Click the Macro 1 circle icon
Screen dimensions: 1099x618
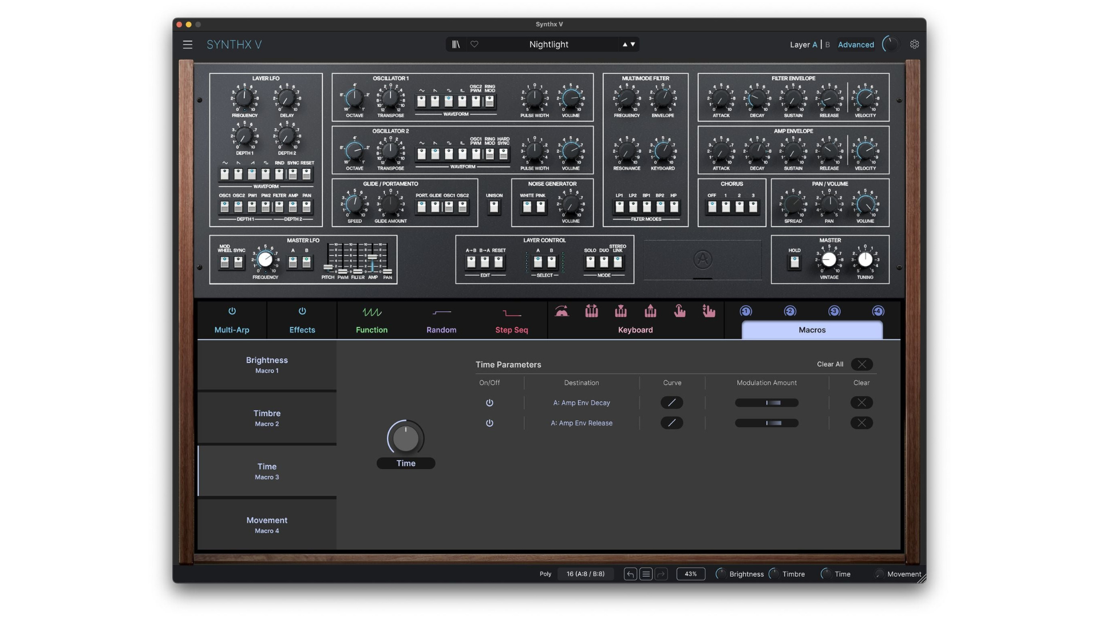pos(746,311)
